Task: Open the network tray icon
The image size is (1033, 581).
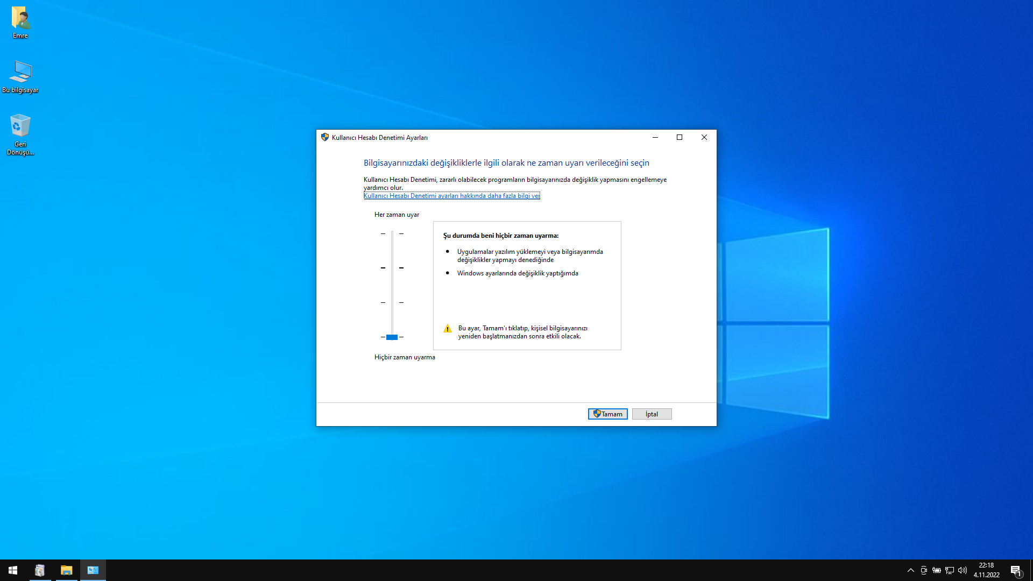Action: 950,570
